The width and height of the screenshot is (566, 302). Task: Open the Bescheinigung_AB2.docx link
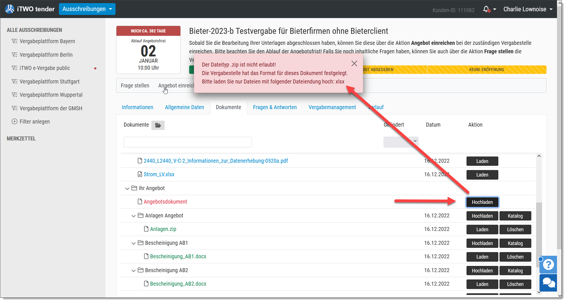coord(178,284)
